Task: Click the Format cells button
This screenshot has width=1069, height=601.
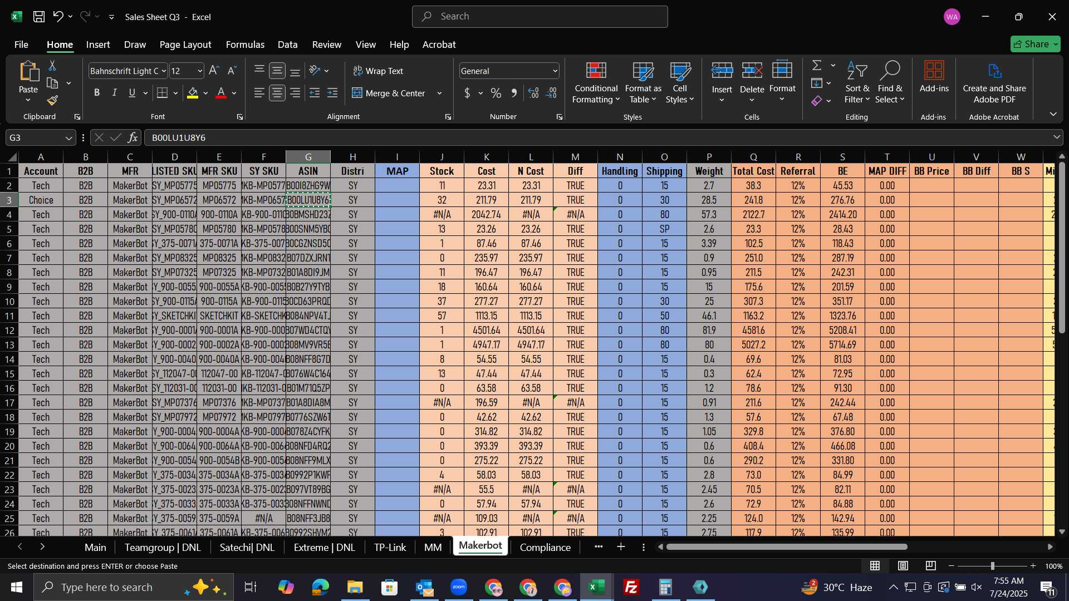Action: click(x=782, y=82)
